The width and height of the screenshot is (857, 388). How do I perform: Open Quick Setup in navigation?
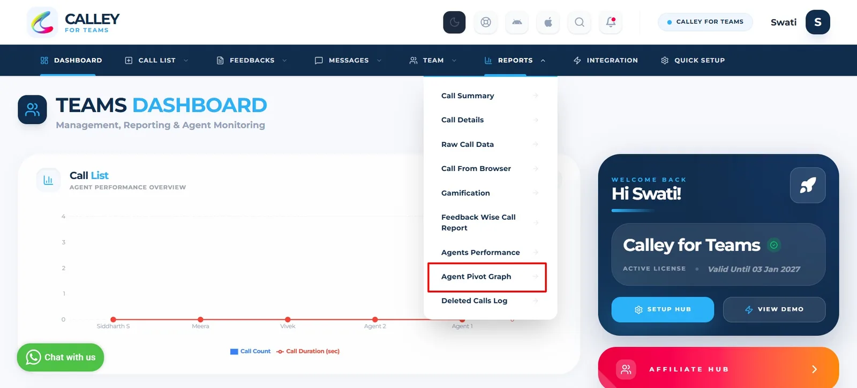[693, 60]
